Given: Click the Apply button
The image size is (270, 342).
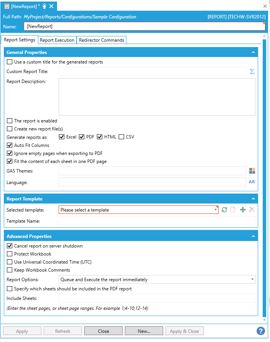Looking at the screenshot, I should [x=22, y=331].
